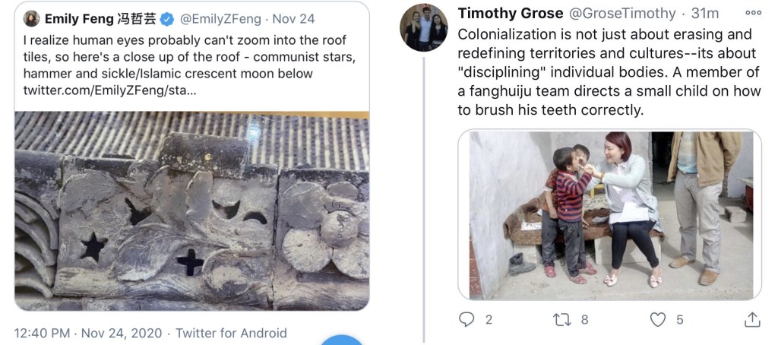778x345 pixels.
Task: Click the Emily Feng 冯哲芸 display name
Action: tap(100, 18)
